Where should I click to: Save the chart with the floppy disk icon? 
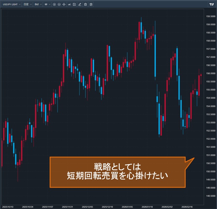click(74, 5)
